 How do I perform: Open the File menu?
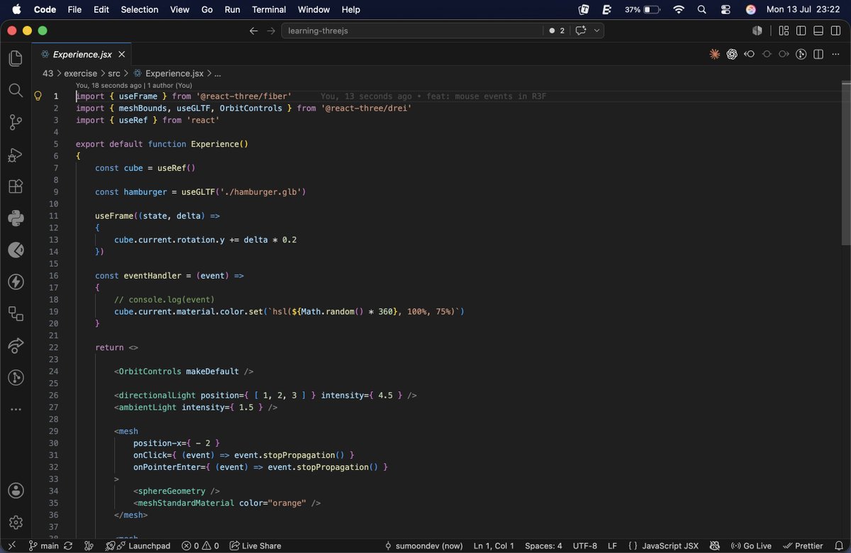74,9
